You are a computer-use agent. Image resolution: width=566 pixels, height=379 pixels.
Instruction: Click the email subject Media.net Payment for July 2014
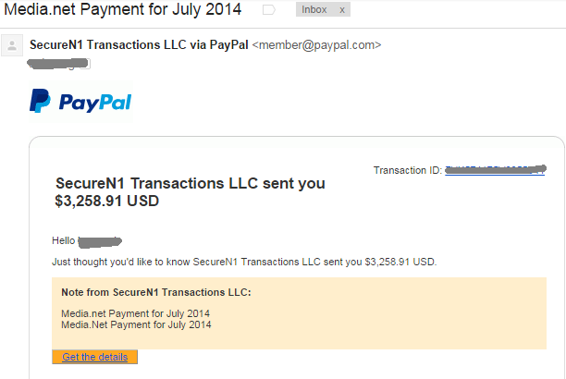pos(123,9)
